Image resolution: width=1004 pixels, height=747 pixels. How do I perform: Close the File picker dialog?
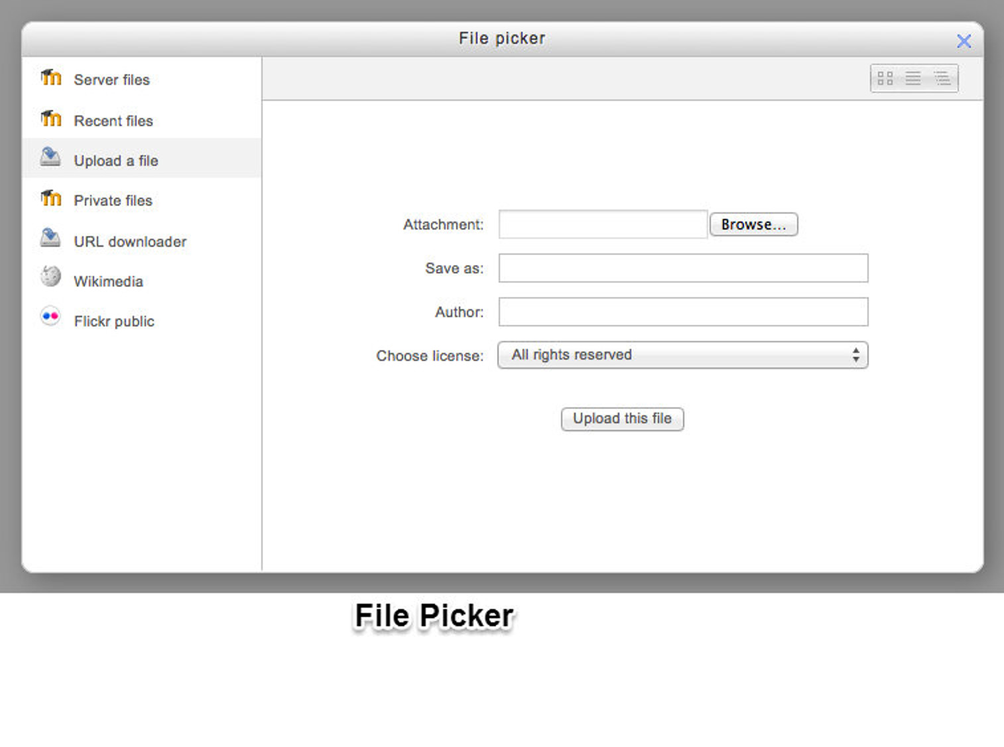[964, 40]
